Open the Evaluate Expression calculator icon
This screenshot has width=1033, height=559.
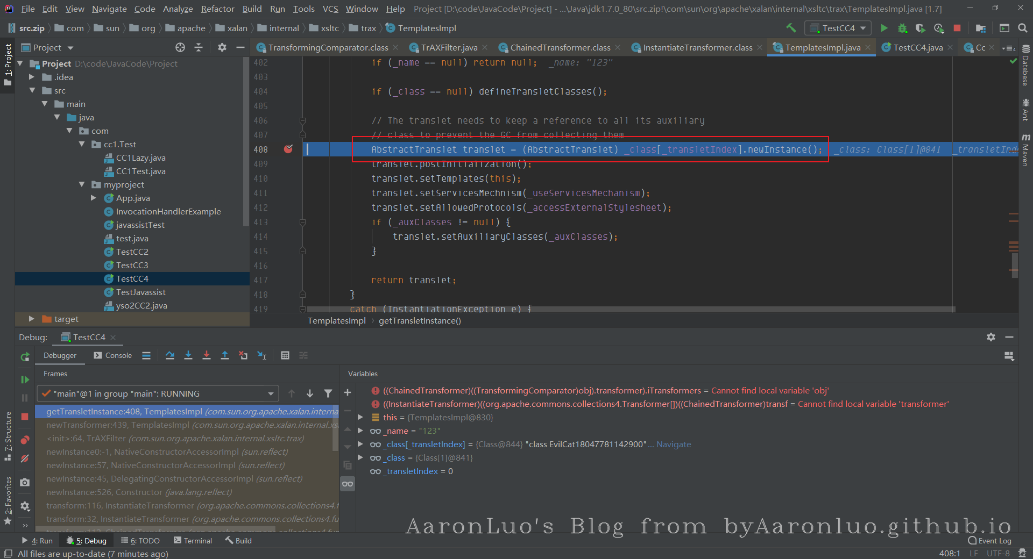point(285,355)
